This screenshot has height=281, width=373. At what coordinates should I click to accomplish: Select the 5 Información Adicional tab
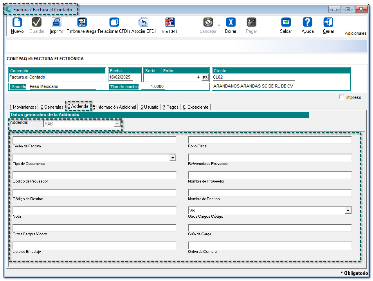point(114,107)
